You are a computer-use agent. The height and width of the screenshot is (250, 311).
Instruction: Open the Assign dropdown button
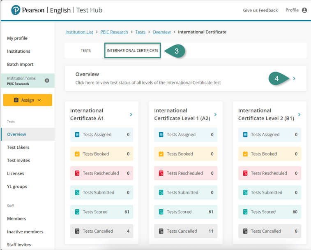click(x=28, y=100)
